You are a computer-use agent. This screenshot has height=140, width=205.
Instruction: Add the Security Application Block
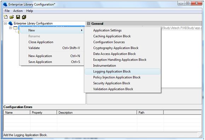pos(123,83)
